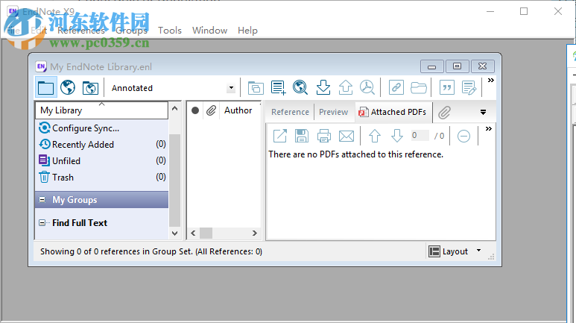576x323 pixels.
Task: Expand PDF toolbar overflow chevron
Action: pyautogui.click(x=488, y=129)
